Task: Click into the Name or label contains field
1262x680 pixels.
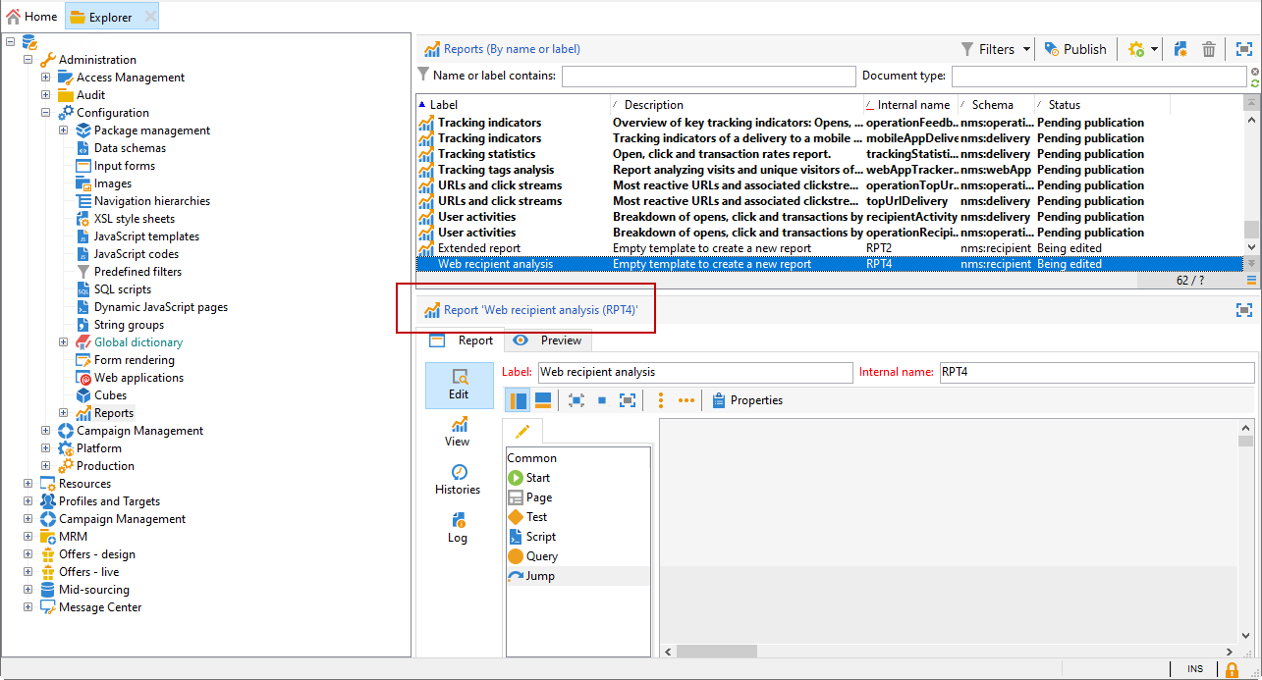Action: coord(708,76)
